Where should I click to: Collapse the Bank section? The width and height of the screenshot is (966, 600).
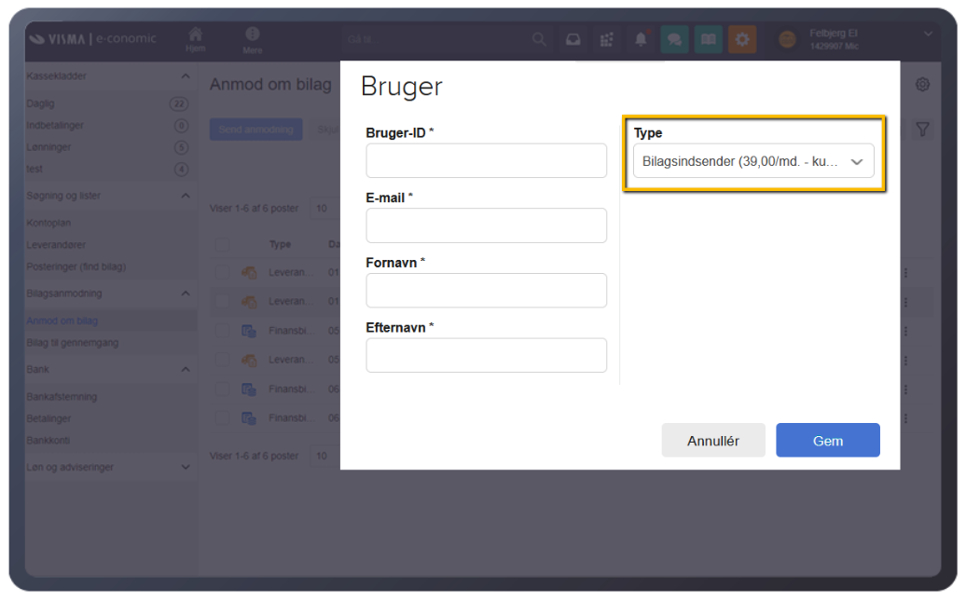point(186,369)
